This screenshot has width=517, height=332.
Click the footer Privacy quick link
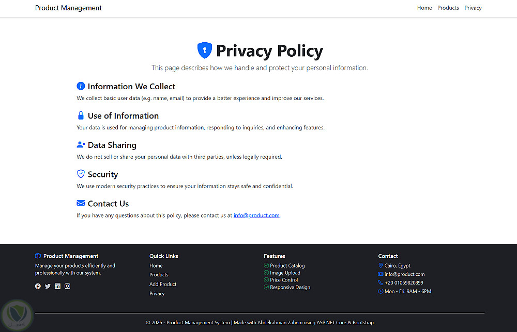coord(157,293)
